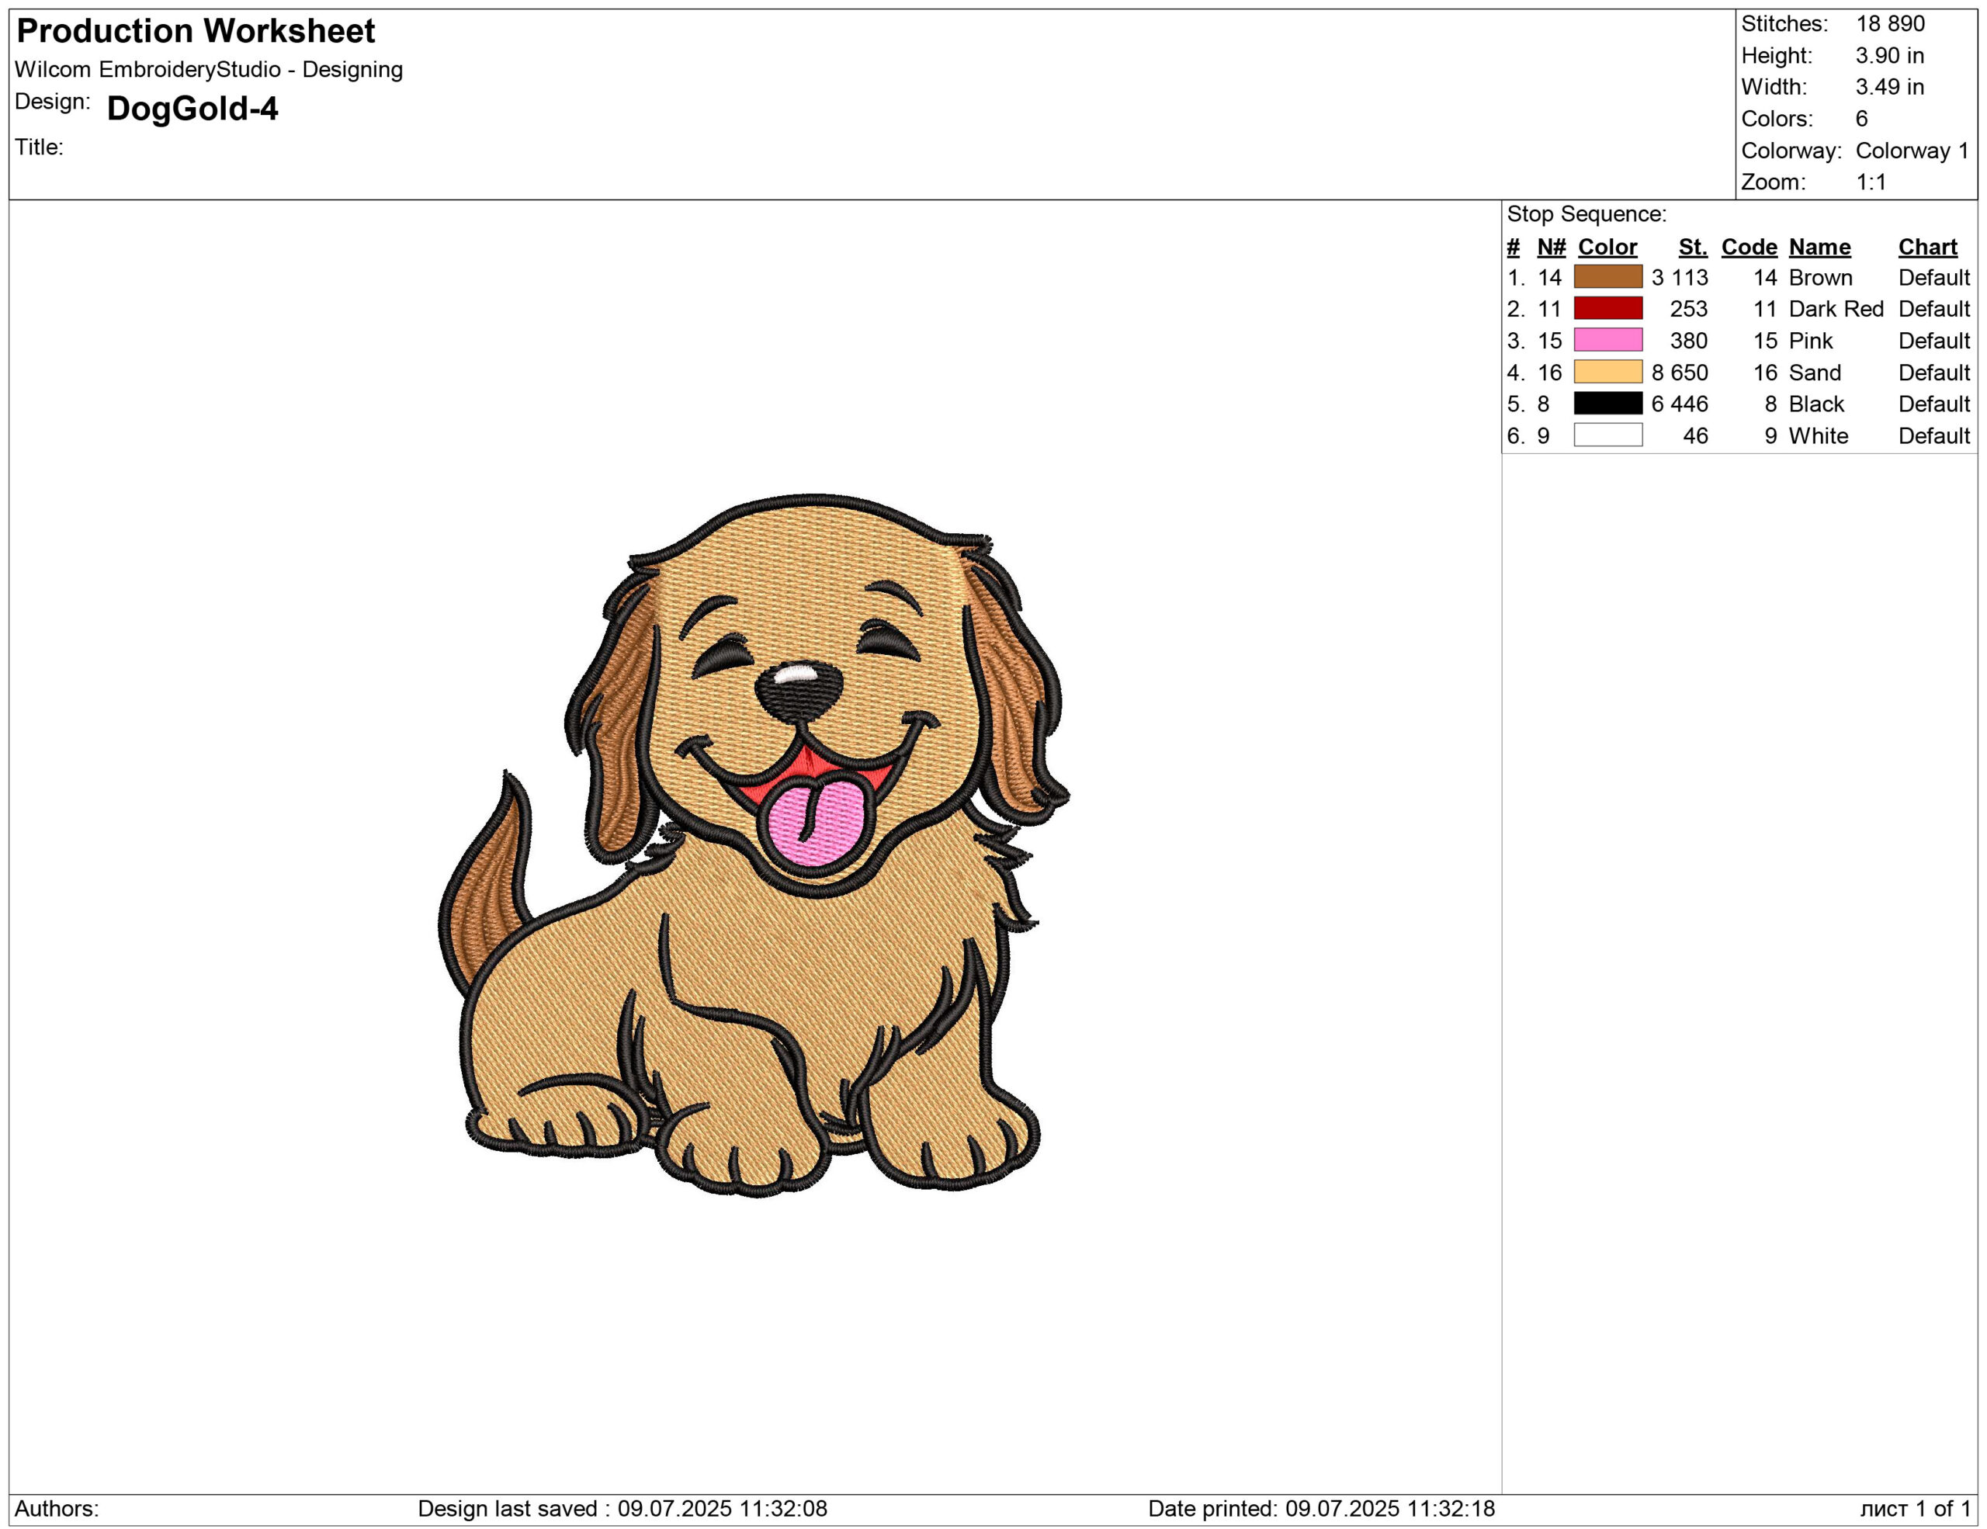Click the Design last saved timestamp
This screenshot has height=1529, width=1987.
622,1509
